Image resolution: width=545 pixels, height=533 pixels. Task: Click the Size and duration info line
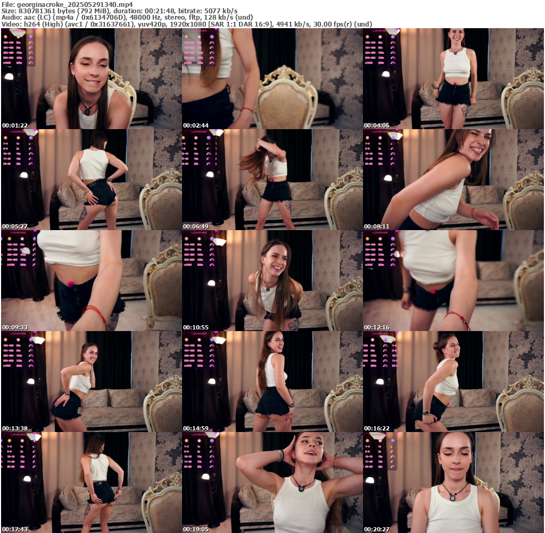click(x=120, y=11)
